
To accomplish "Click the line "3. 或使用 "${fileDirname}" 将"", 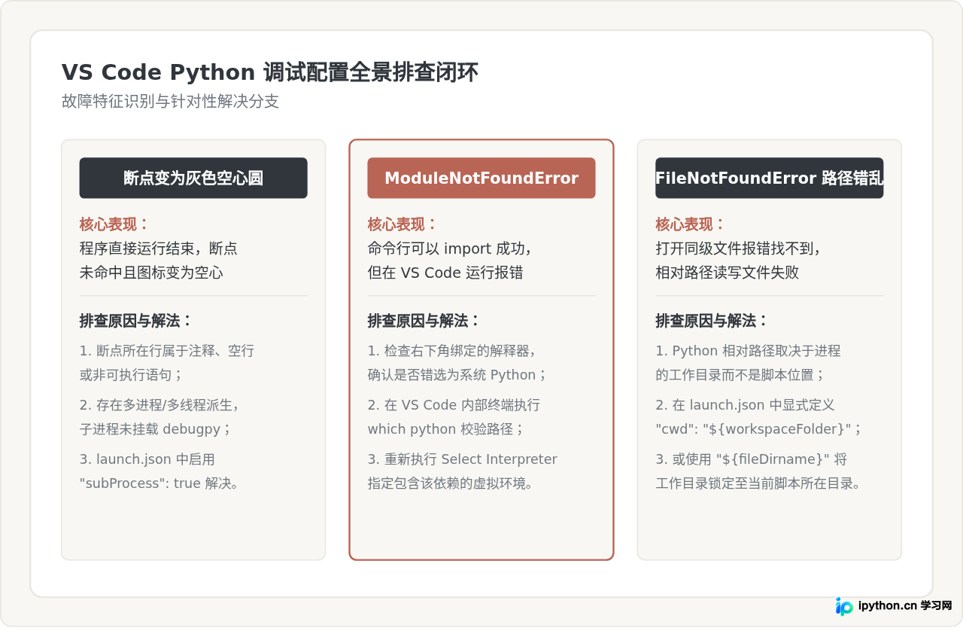I will pos(752,459).
